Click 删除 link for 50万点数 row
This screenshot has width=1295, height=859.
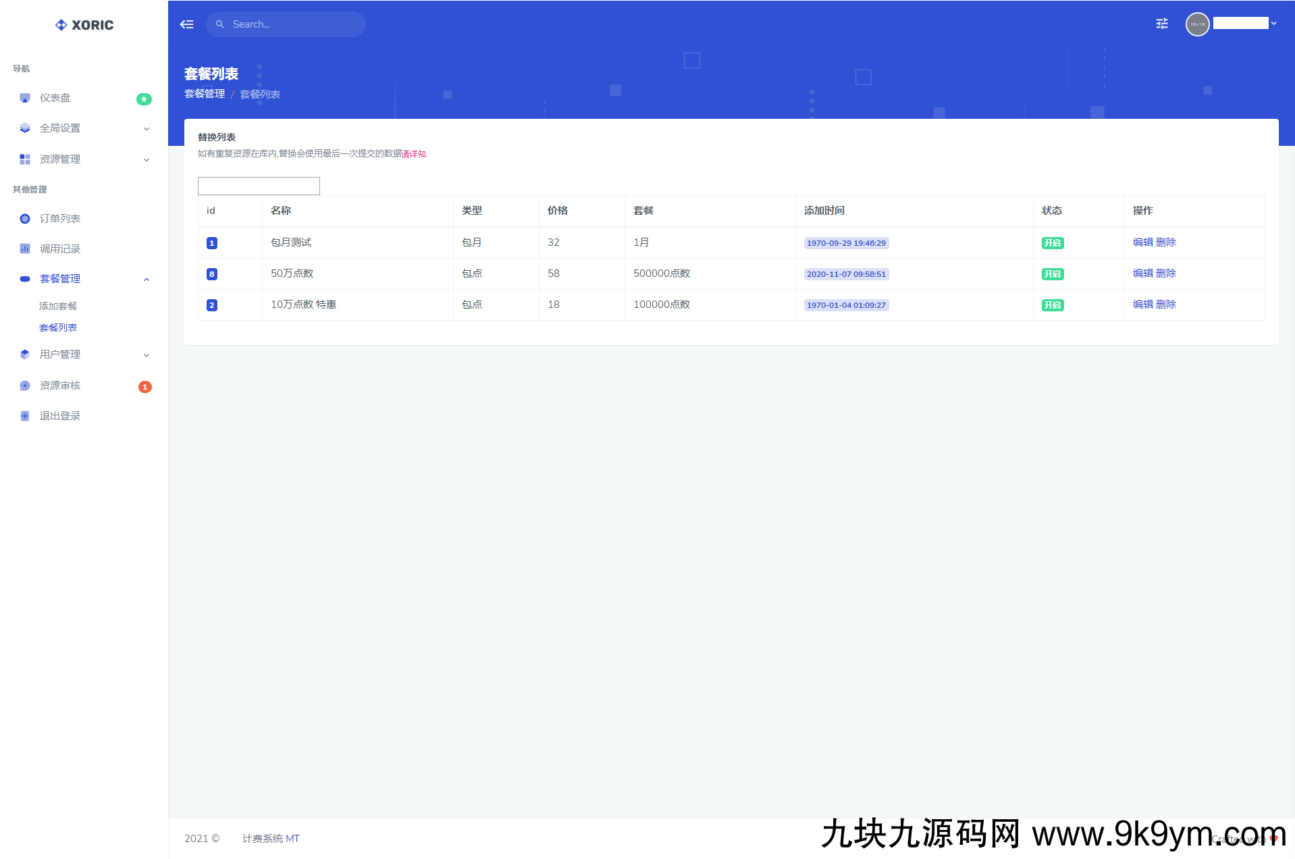click(1166, 274)
